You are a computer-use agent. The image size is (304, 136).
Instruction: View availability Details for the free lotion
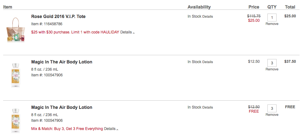(x=208, y=107)
